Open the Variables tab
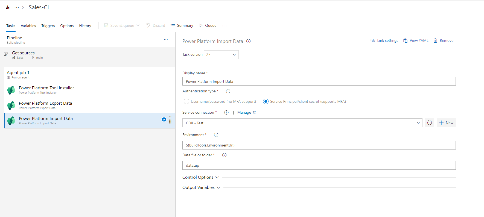 (x=28, y=26)
